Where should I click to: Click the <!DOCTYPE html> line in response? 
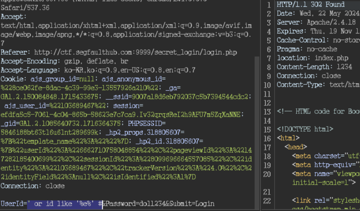[x=305, y=129]
